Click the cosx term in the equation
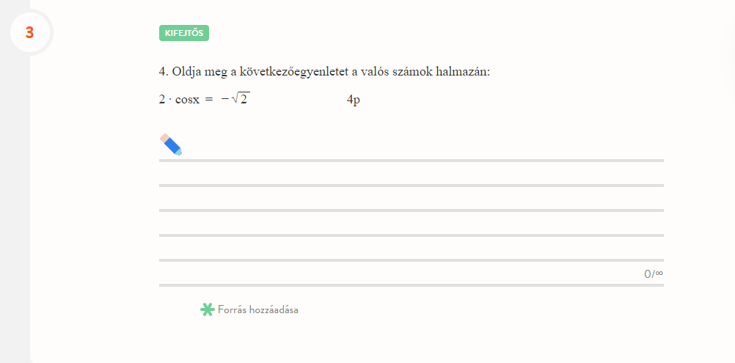The image size is (735, 363). pyautogui.click(x=186, y=100)
